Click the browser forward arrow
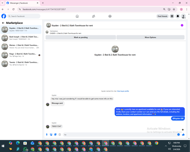This screenshot has height=152, width=190. (8, 9)
